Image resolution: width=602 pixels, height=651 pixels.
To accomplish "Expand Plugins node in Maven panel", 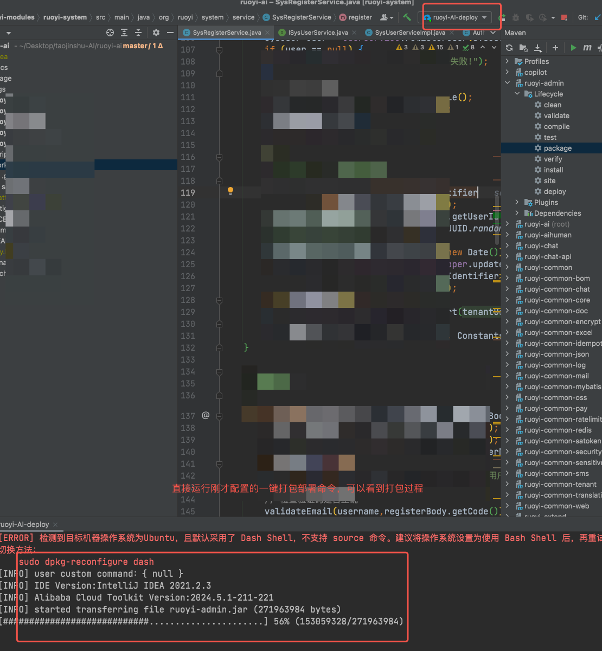I will point(517,202).
